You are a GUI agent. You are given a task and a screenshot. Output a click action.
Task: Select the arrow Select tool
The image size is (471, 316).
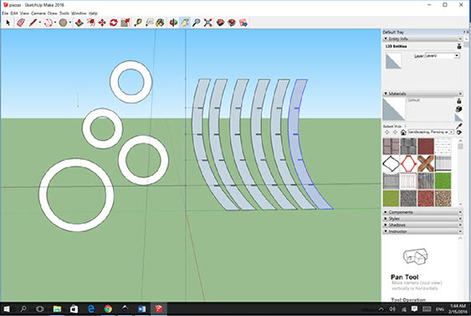[8, 23]
